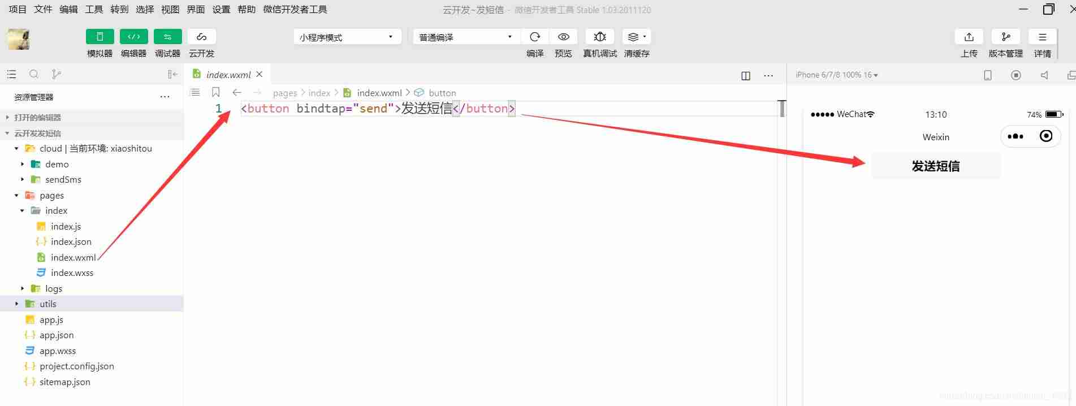Open the mini program mode dropdown
This screenshot has width=1076, height=406.
347,37
